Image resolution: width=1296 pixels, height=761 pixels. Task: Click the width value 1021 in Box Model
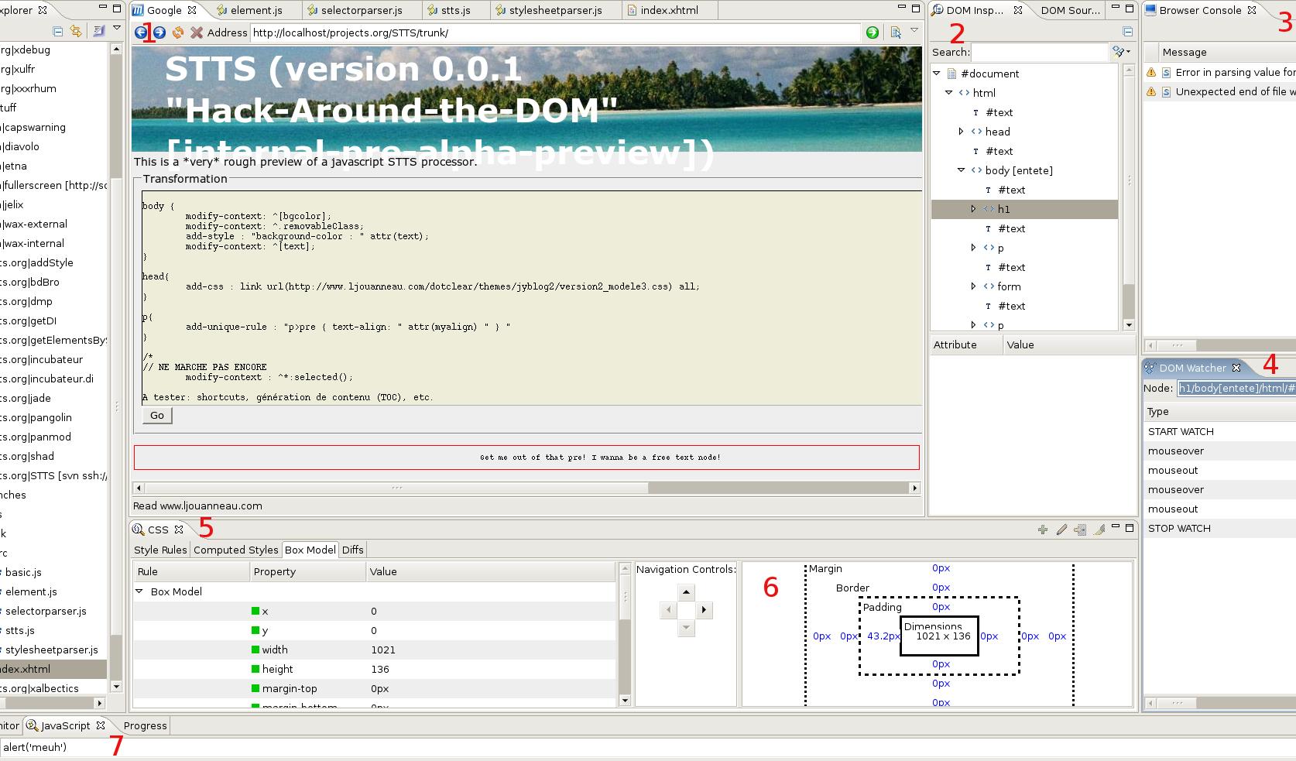click(383, 650)
